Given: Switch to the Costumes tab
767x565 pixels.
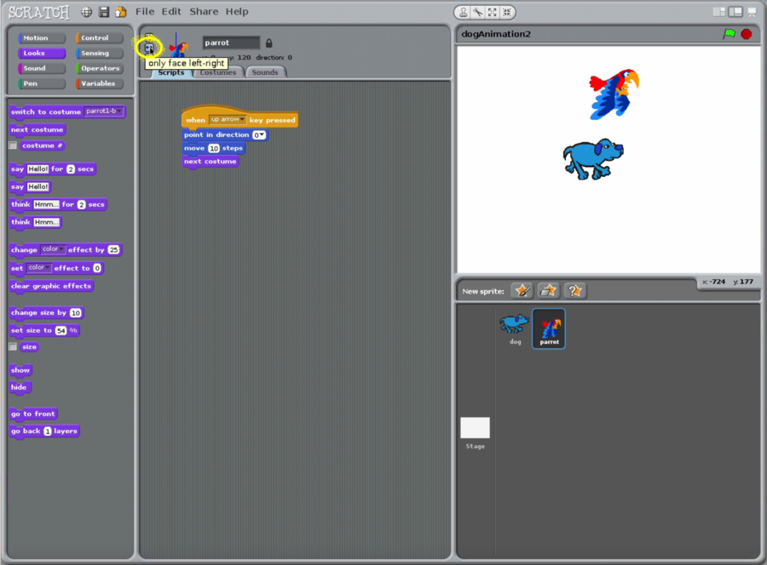Looking at the screenshot, I should pyautogui.click(x=217, y=73).
